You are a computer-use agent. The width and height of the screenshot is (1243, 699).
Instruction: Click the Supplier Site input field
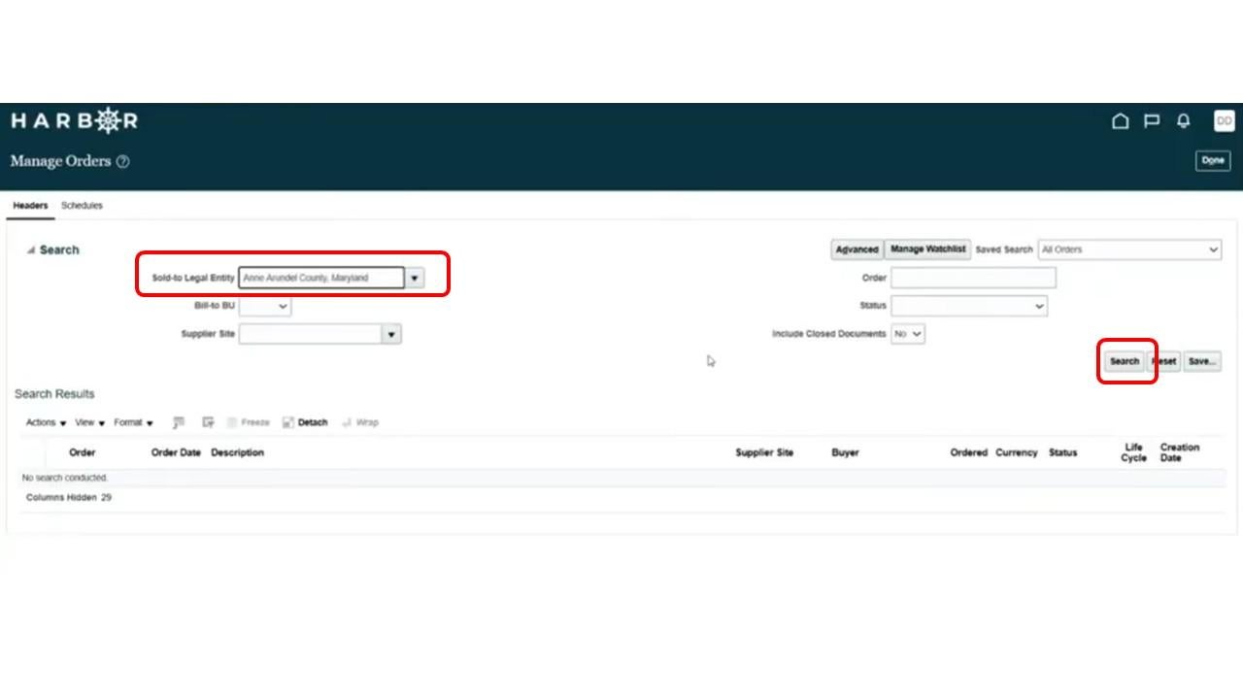[x=310, y=334]
